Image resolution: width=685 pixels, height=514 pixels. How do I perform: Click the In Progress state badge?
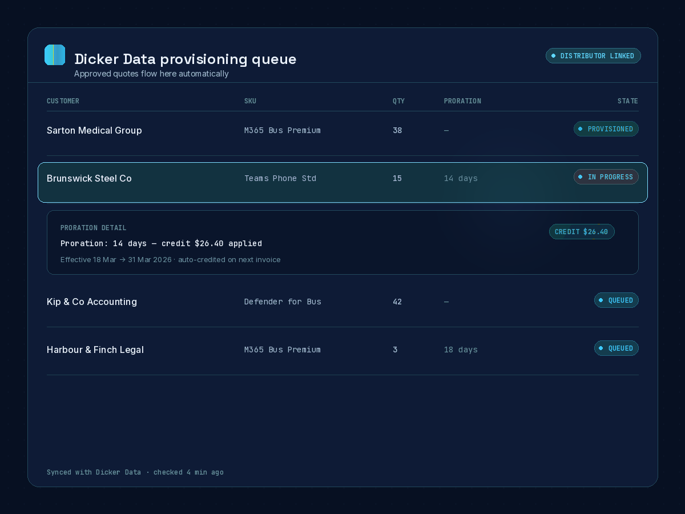click(606, 177)
